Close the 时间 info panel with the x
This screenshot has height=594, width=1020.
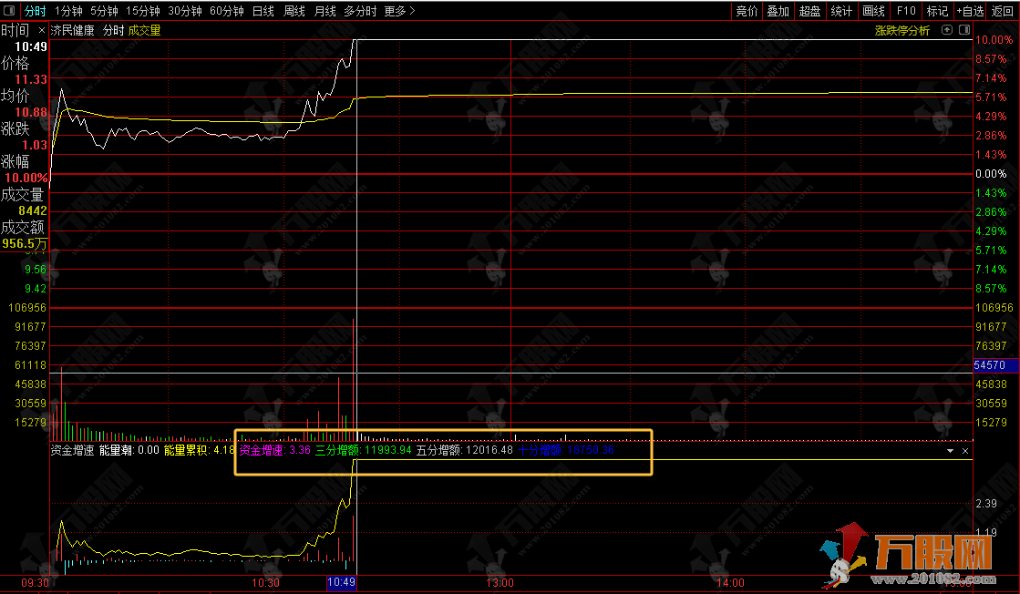coord(42,30)
